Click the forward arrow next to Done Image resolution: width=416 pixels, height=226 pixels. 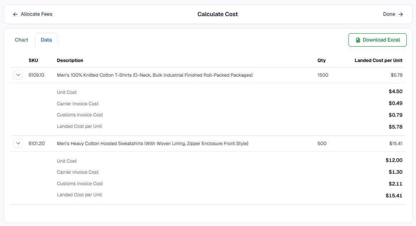(401, 14)
